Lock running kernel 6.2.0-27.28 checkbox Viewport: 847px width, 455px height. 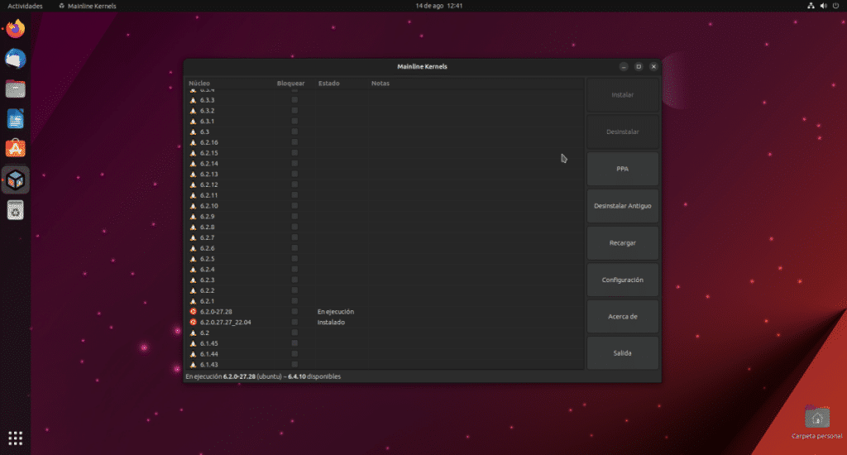(x=294, y=312)
